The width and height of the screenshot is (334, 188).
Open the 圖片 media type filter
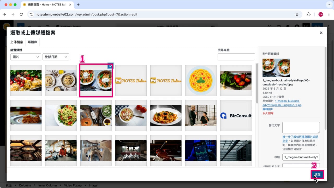point(26,57)
